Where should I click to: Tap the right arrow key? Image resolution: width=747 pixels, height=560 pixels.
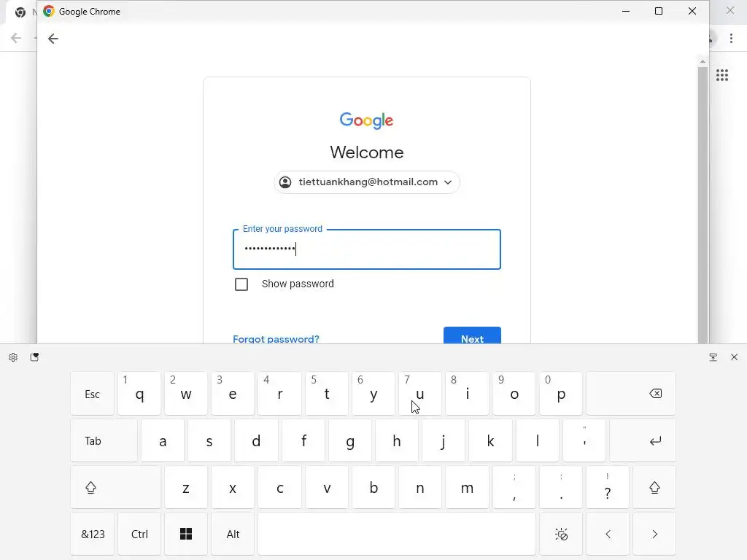coord(654,534)
